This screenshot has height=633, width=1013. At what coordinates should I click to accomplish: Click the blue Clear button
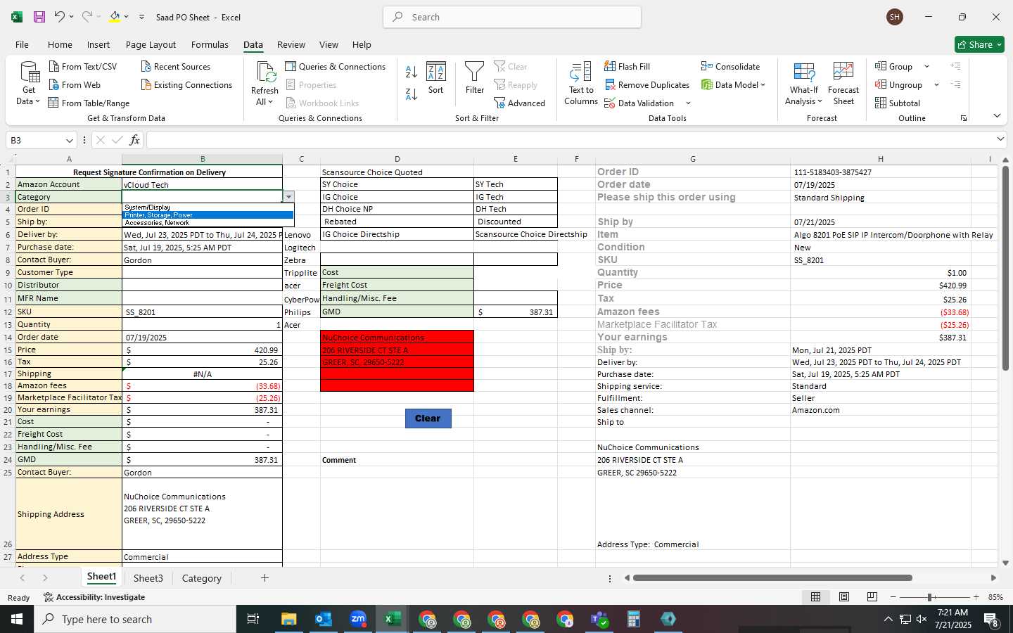pyautogui.click(x=428, y=418)
